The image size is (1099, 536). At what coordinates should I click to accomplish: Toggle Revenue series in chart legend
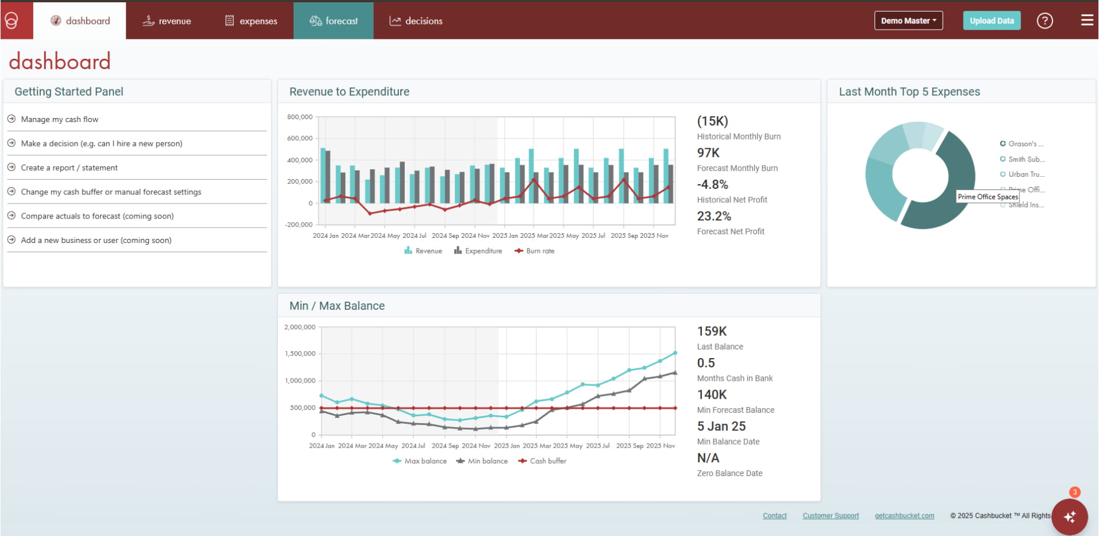point(423,251)
